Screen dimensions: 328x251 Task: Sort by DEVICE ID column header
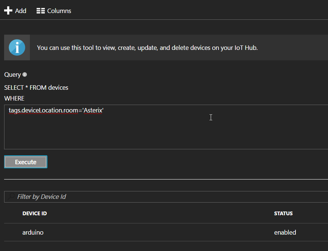pos(34,213)
